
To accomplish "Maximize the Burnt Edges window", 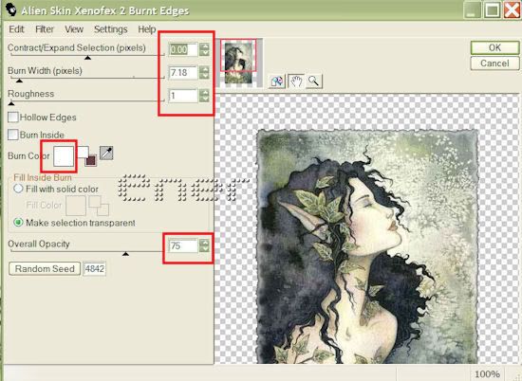I will coord(492,10).
